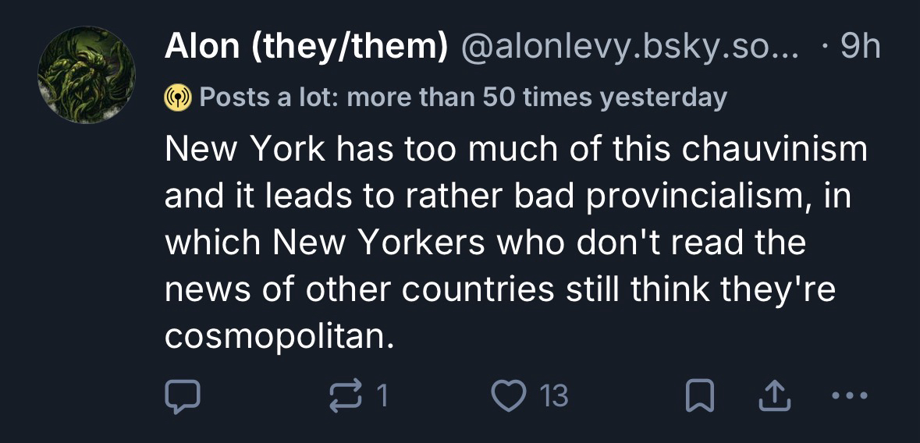Click the like count showing 13
This screenshot has width=920, height=443.
(553, 397)
